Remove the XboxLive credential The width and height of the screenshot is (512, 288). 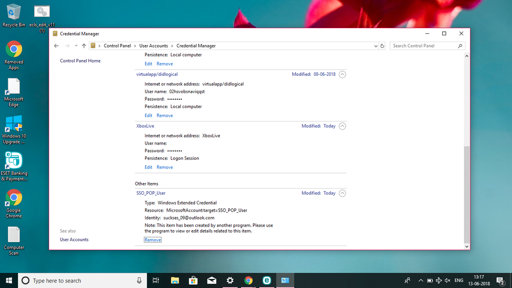tap(165, 167)
